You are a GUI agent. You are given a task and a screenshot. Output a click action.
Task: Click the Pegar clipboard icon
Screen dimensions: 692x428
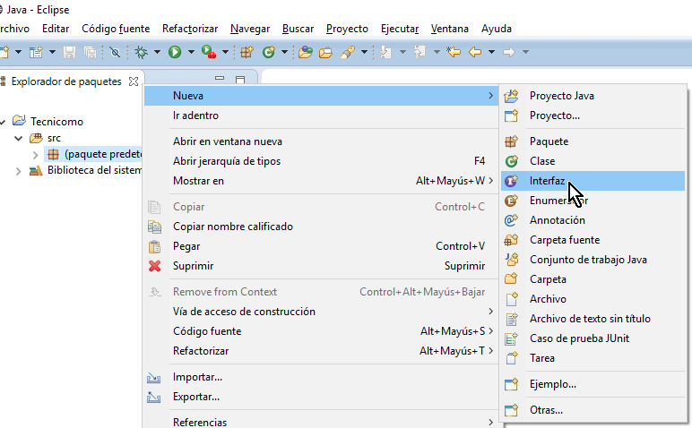(154, 246)
